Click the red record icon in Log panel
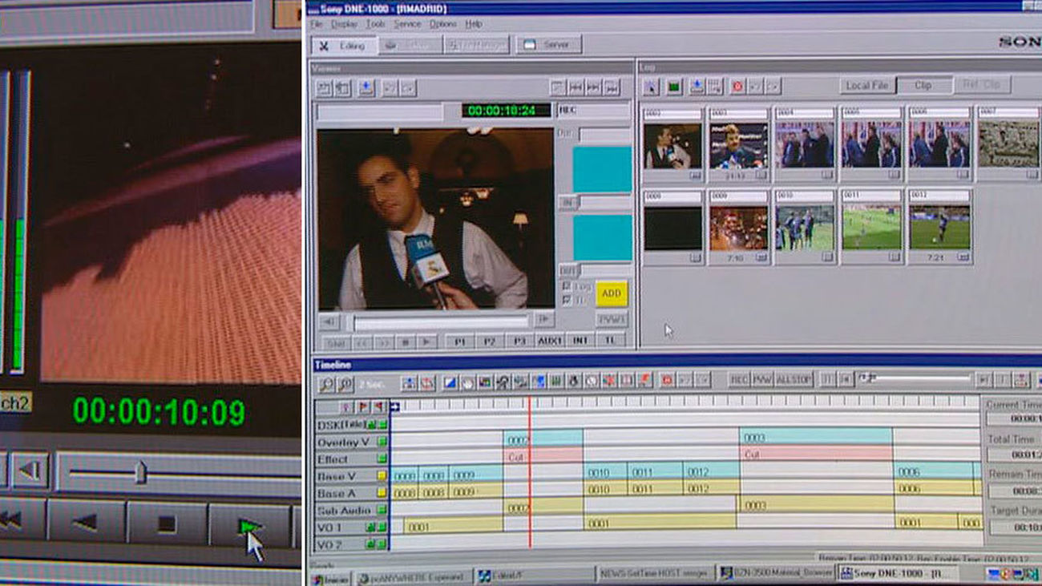 [737, 86]
